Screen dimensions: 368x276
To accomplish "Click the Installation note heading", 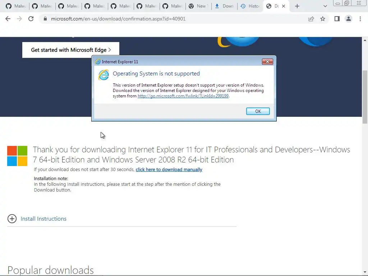I will pos(51,178).
